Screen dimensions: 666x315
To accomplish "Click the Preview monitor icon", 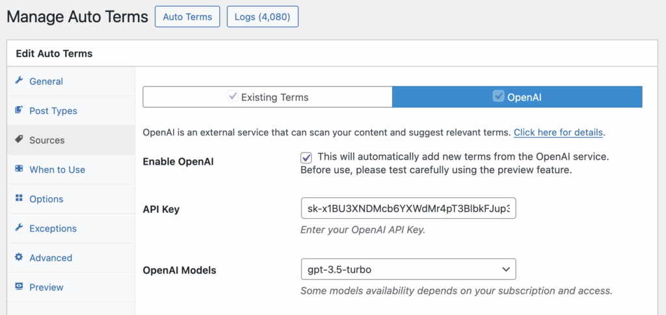I will (x=19, y=286).
